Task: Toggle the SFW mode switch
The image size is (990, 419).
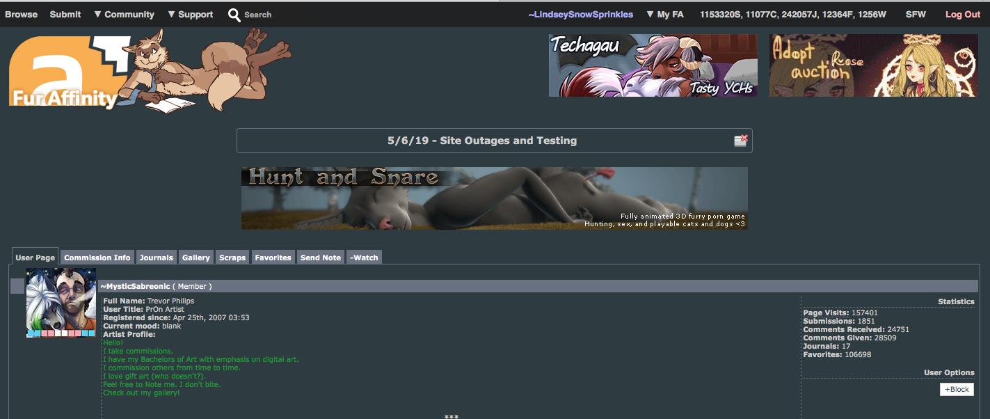Action: click(916, 14)
